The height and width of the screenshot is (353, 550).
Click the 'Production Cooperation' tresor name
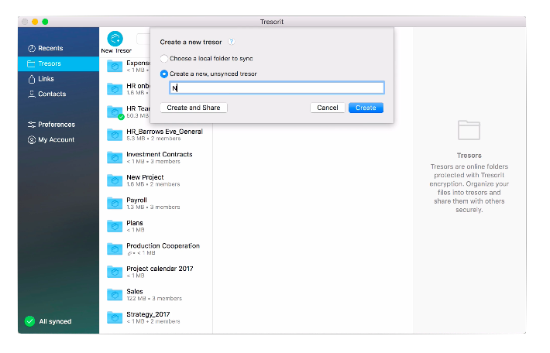(x=163, y=245)
